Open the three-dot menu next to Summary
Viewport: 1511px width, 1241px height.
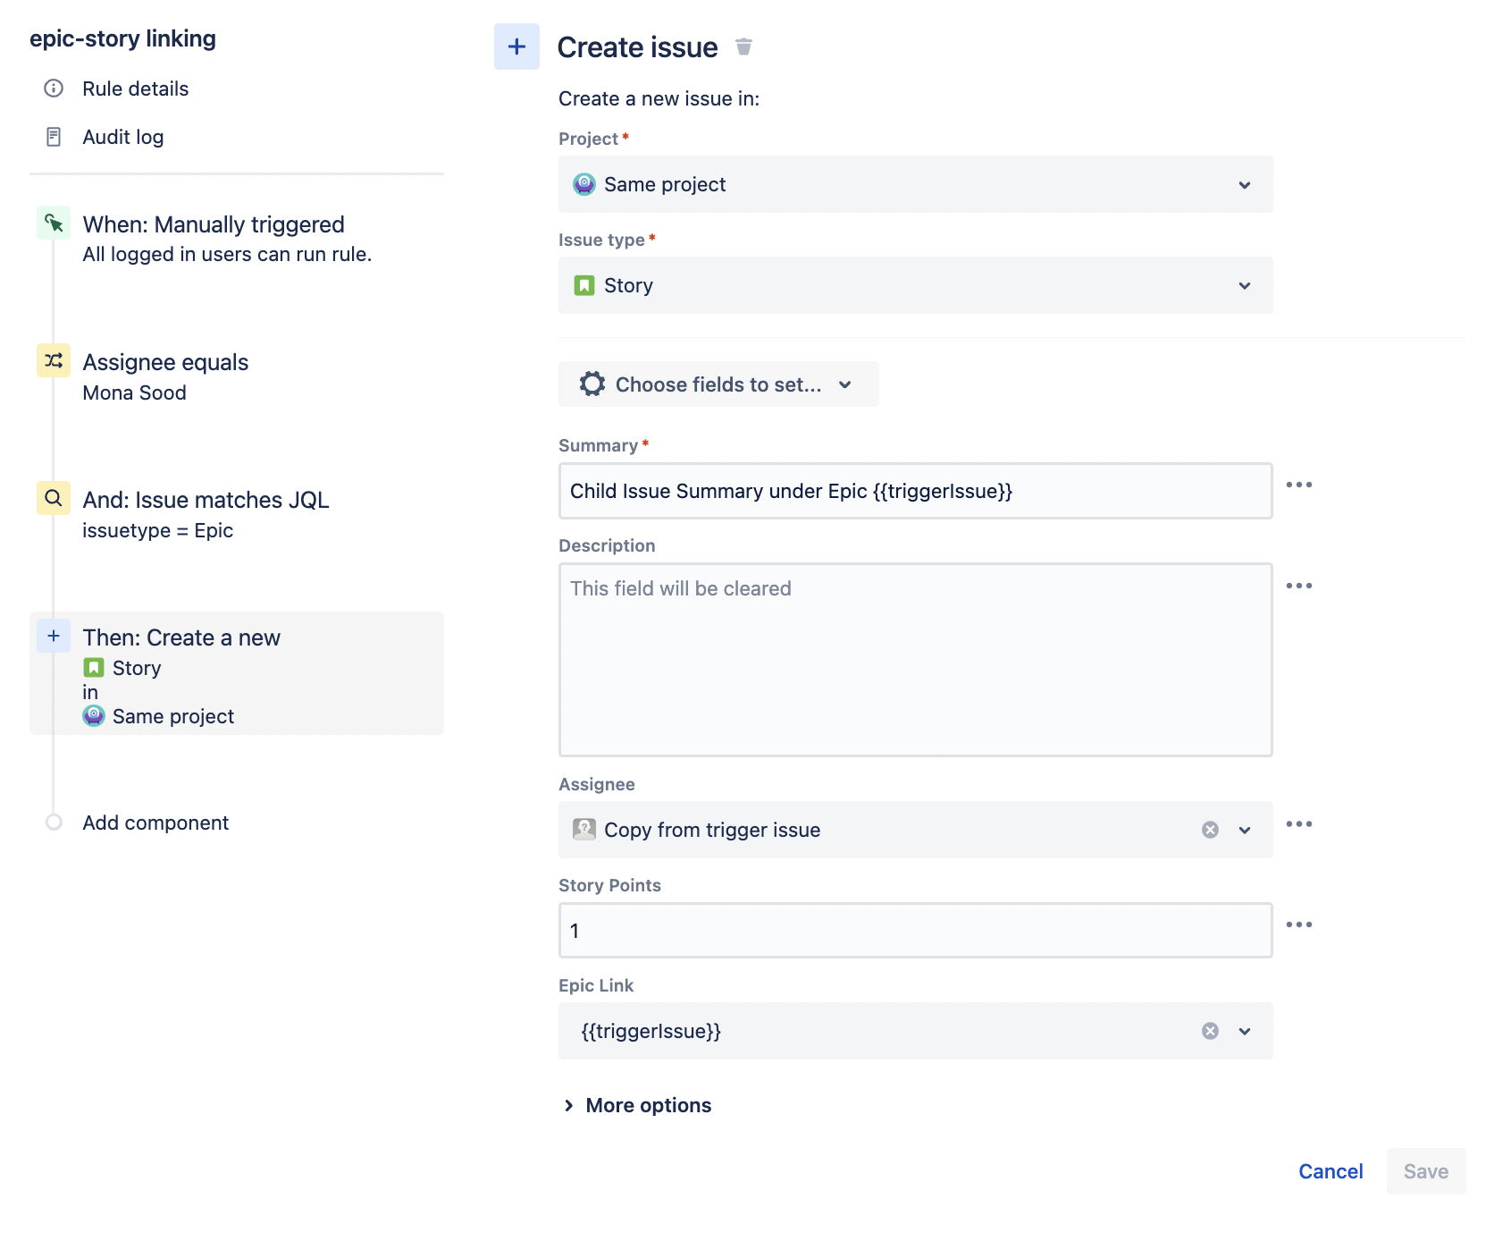pyautogui.click(x=1298, y=485)
